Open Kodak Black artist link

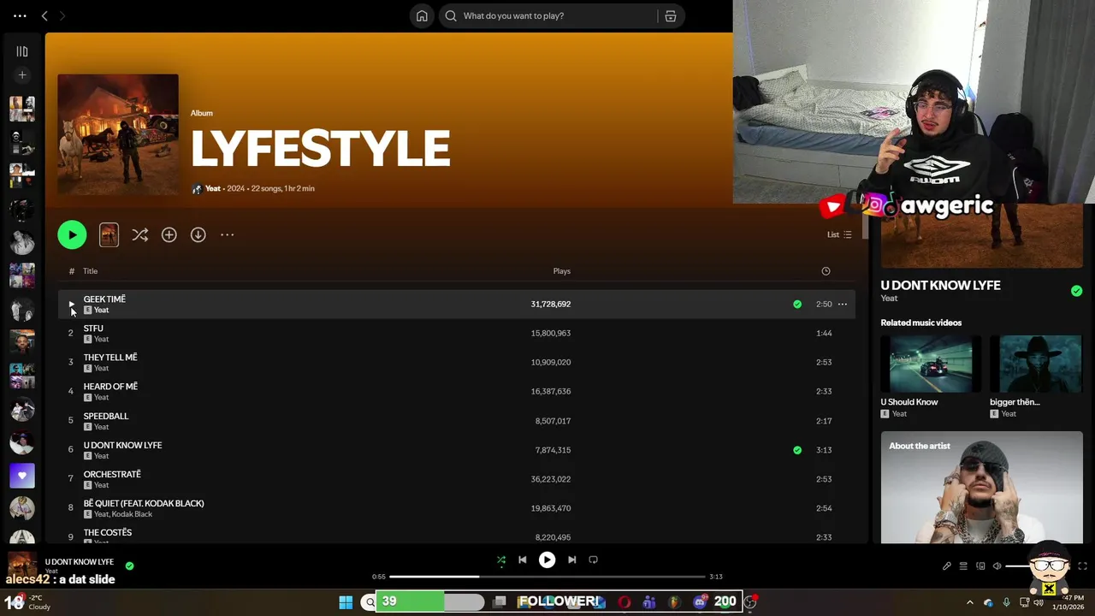pos(132,514)
